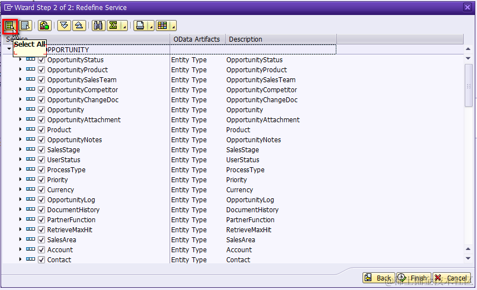This screenshot has height=290, width=477.
Task: Toggle the OpportunityLog checkbox
Action: coord(41,199)
